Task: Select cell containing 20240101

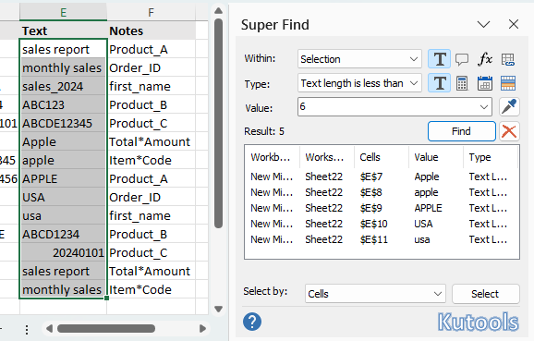Action: point(64,252)
